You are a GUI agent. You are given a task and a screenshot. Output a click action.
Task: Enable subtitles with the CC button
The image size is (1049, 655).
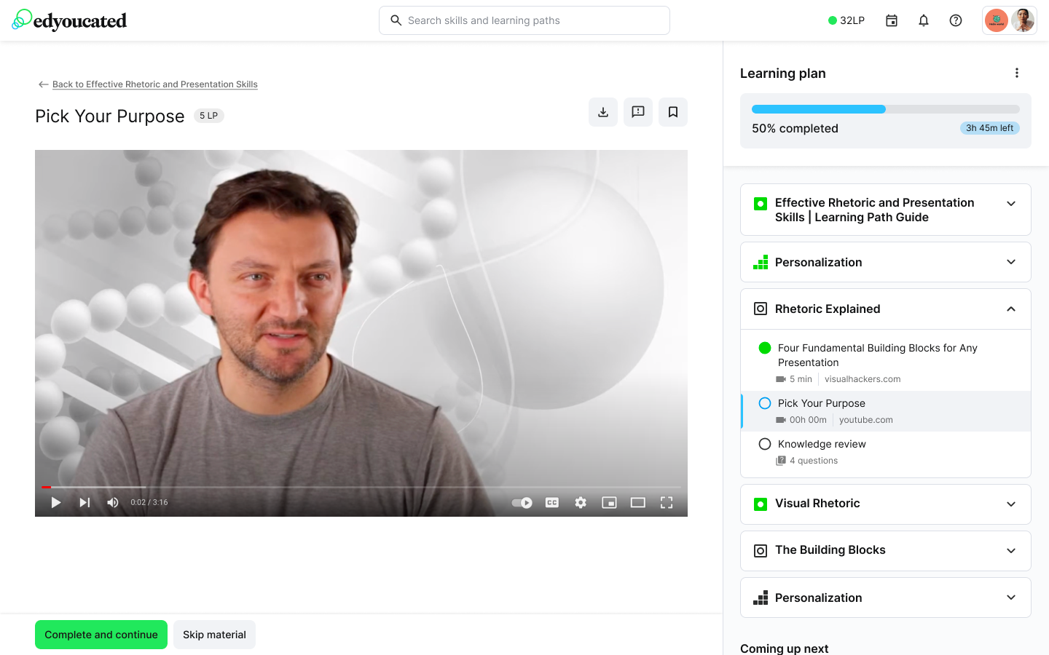551,502
